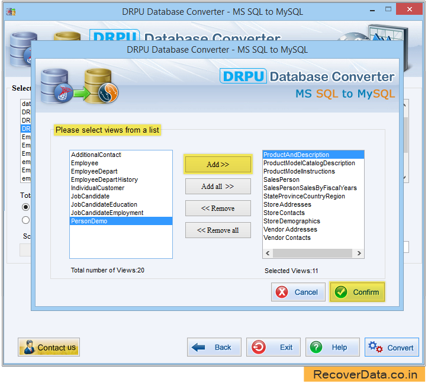Viewport: 428px width, 385px height.
Task: Select StoreAddresses in selected views
Action: (x=313, y=204)
